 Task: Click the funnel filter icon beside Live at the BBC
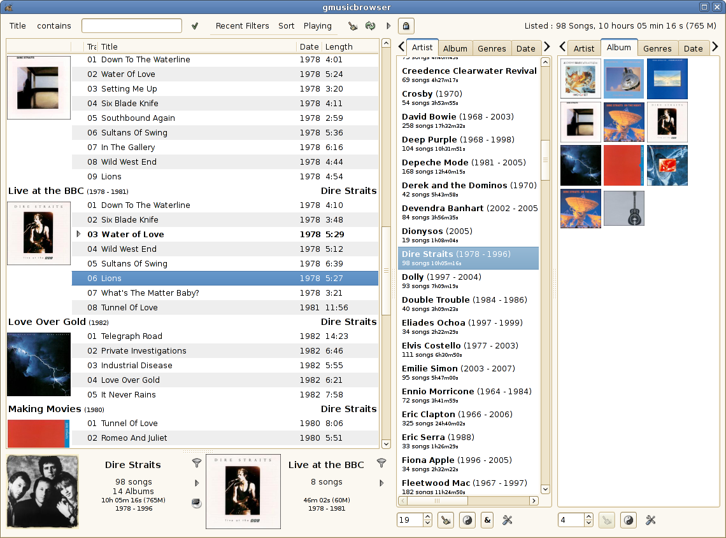pos(381,464)
